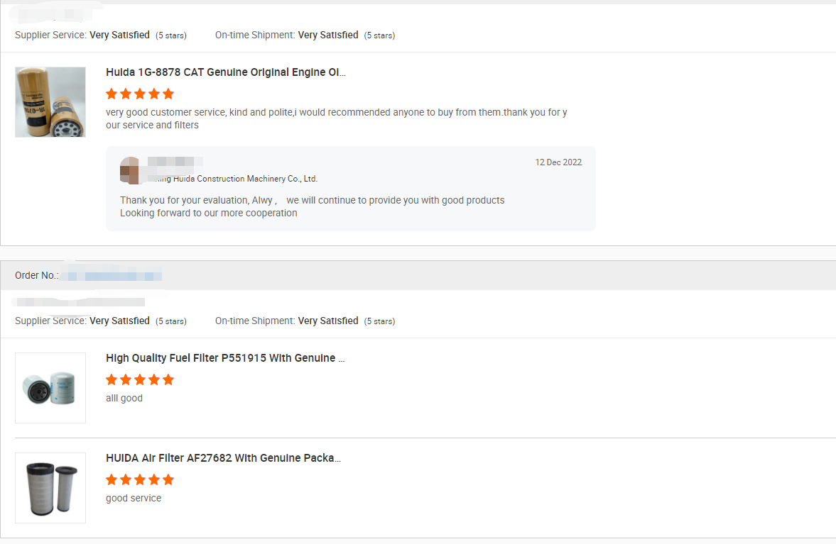Click the star rating under the Fuel Filter P551915 product
Image resolution: width=836 pixels, height=544 pixels.
coord(140,380)
